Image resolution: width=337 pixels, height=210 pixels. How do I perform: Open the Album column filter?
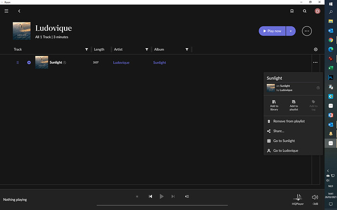tap(187, 49)
